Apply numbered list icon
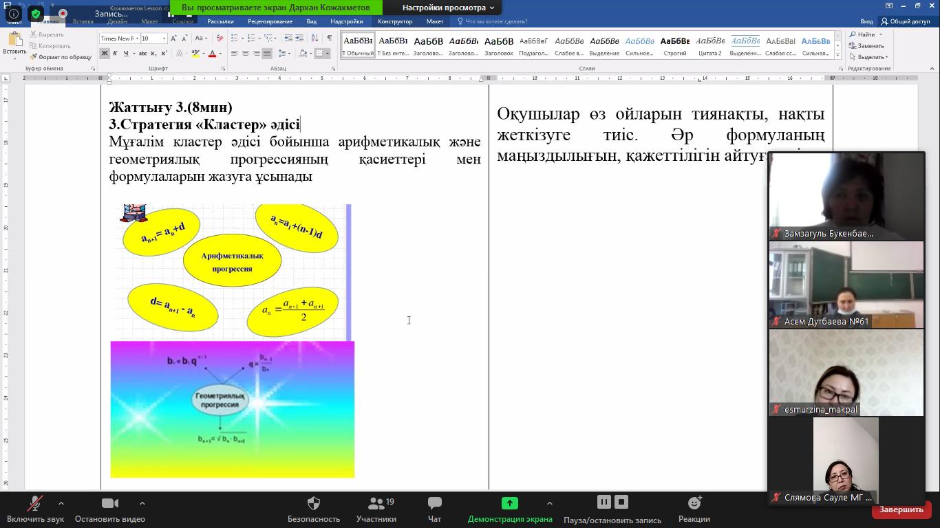 (x=252, y=38)
